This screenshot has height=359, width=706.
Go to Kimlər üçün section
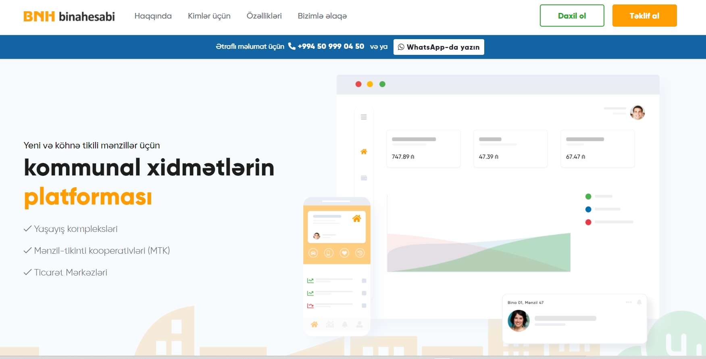click(x=209, y=16)
